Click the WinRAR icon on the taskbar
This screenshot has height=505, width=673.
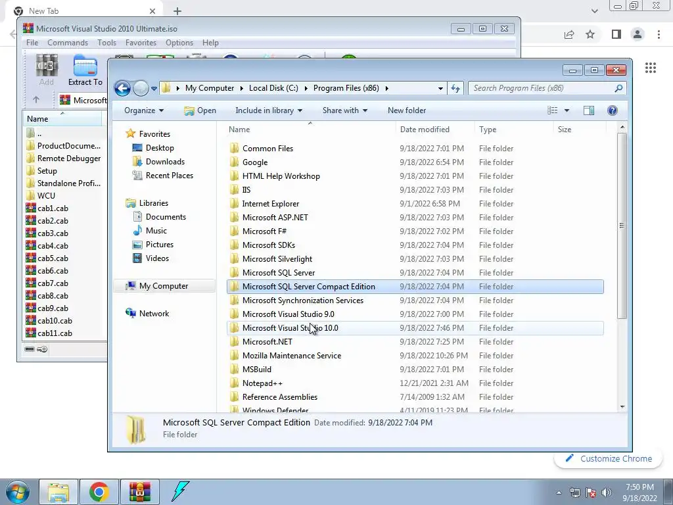[x=139, y=492]
